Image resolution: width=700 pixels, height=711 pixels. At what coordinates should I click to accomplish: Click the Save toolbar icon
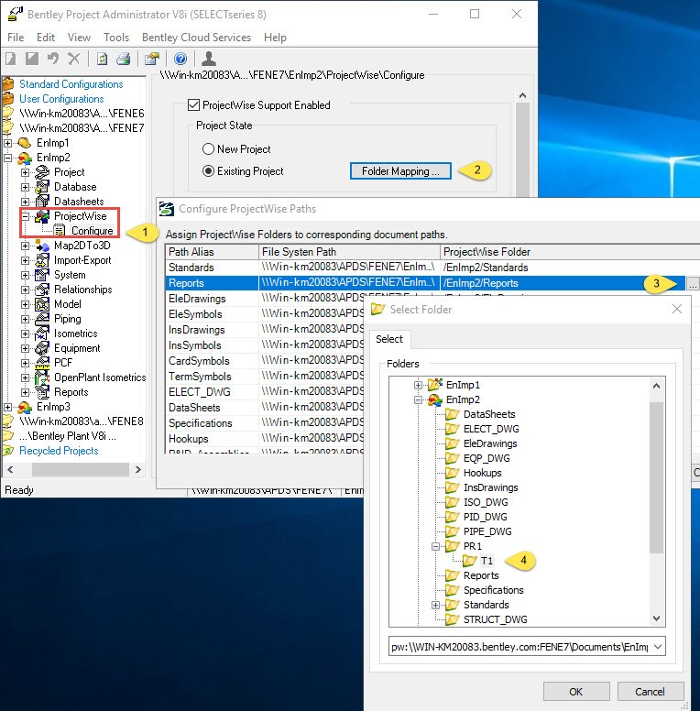pos(32,59)
